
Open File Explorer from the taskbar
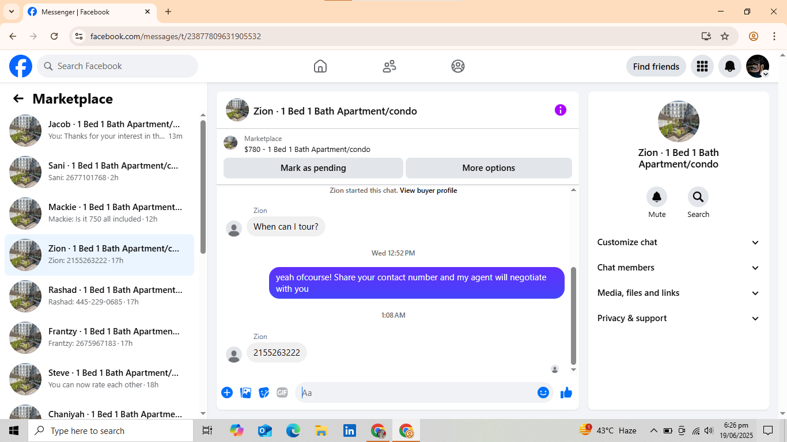[321, 430]
